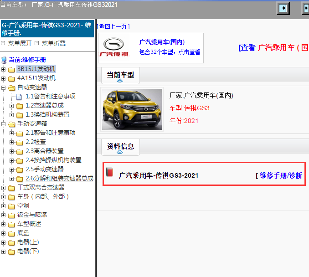Click 包含32个车型，点击查看 link
Screen dimensions: 309x277
(170, 52)
